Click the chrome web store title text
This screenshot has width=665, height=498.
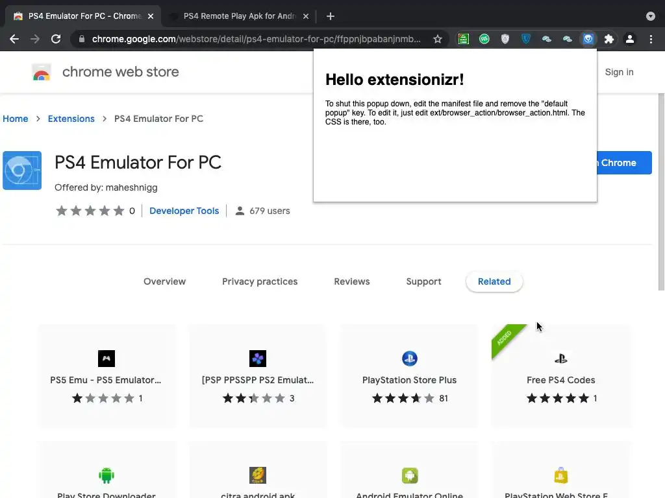[x=120, y=72]
